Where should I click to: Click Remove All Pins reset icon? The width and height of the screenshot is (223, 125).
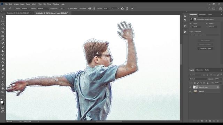point(122,8)
